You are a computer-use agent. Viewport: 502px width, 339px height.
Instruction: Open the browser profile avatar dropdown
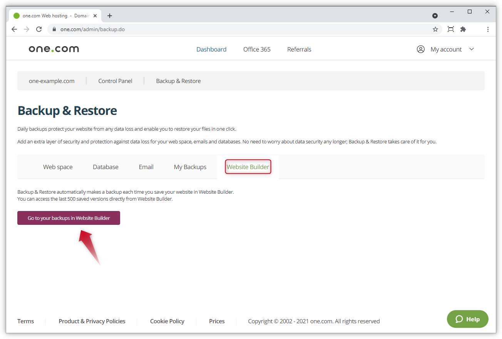(x=435, y=16)
